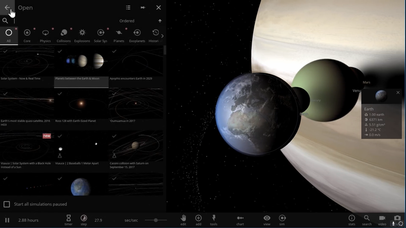The height and width of the screenshot is (228, 406).
Task: Open the stats info panel
Action: tap(352, 220)
